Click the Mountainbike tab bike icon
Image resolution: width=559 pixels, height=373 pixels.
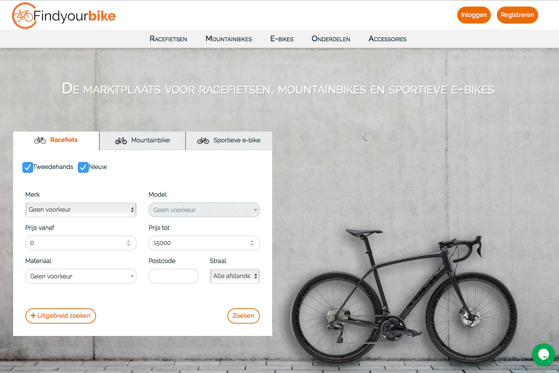[x=121, y=141]
